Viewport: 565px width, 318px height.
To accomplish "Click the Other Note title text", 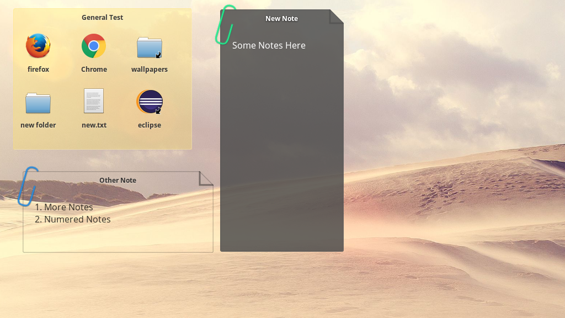I will [118, 180].
